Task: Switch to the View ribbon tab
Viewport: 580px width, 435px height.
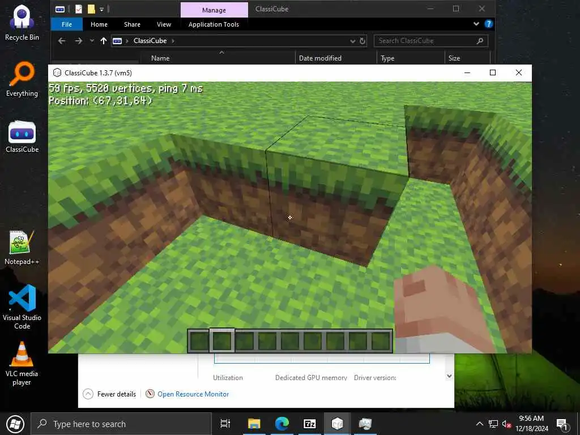Action: click(x=164, y=24)
